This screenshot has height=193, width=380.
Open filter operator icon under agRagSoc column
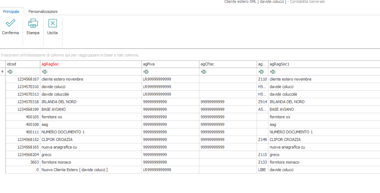click(x=43, y=72)
